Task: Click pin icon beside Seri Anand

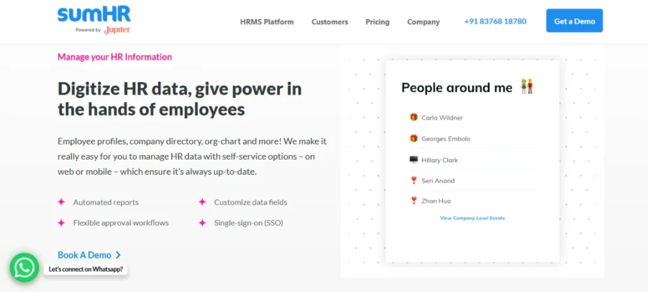Action: pyautogui.click(x=414, y=181)
